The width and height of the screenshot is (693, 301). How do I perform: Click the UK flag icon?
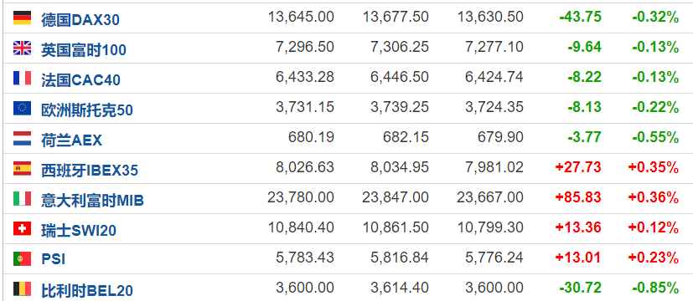[x=22, y=48]
